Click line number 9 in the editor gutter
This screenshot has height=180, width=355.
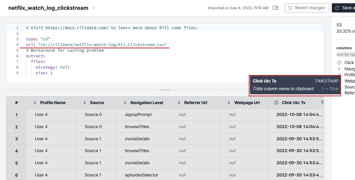(17, 73)
